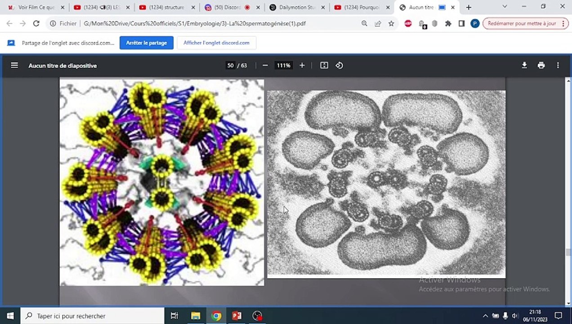
Task: Click the colorful flagellum model image
Action: pyautogui.click(x=162, y=182)
